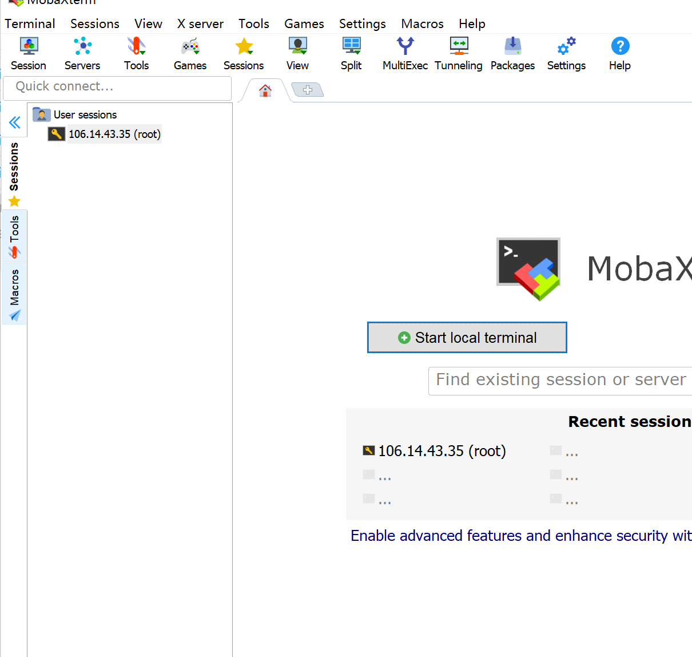Open the Tunneling toolbar icon

(x=459, y=54)
